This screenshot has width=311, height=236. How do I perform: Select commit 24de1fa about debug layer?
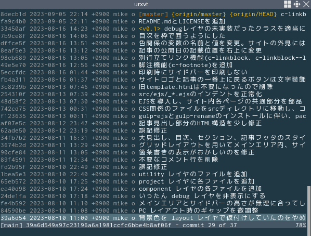(153, 196)
